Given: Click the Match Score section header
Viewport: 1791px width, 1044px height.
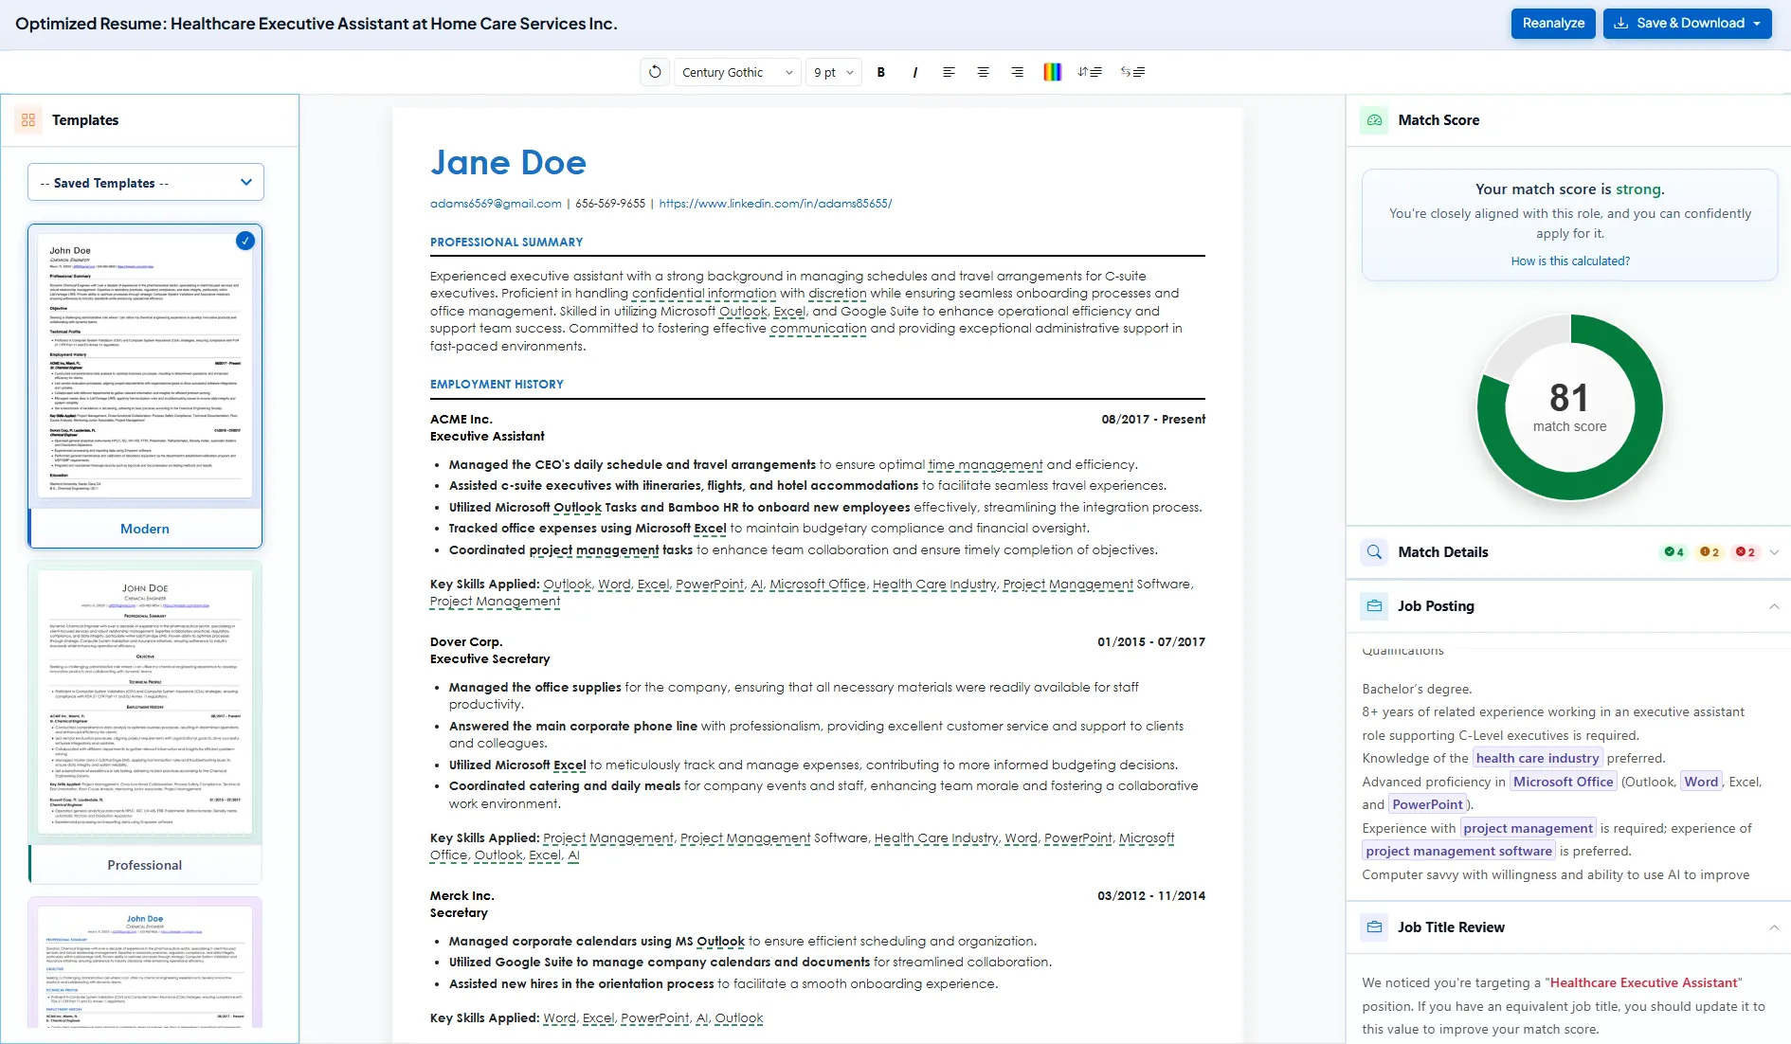Looking at the screenshot, I should point(1568,120).
